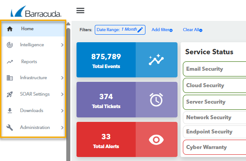Expand the Downloads chevron

(x=62, y=111)
